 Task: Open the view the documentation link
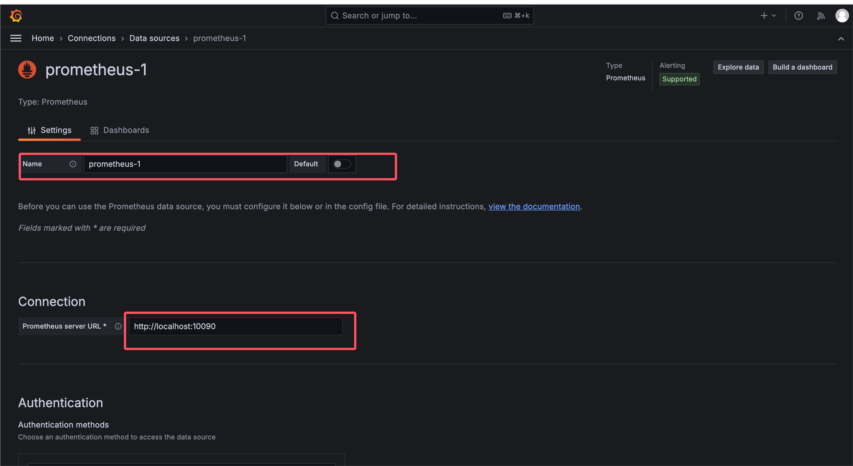(534, 206)
